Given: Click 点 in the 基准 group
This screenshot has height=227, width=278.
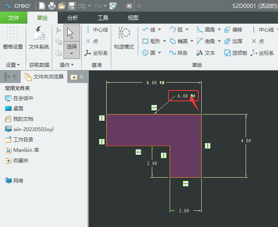Looking at the screenshot, I should 92,41.
